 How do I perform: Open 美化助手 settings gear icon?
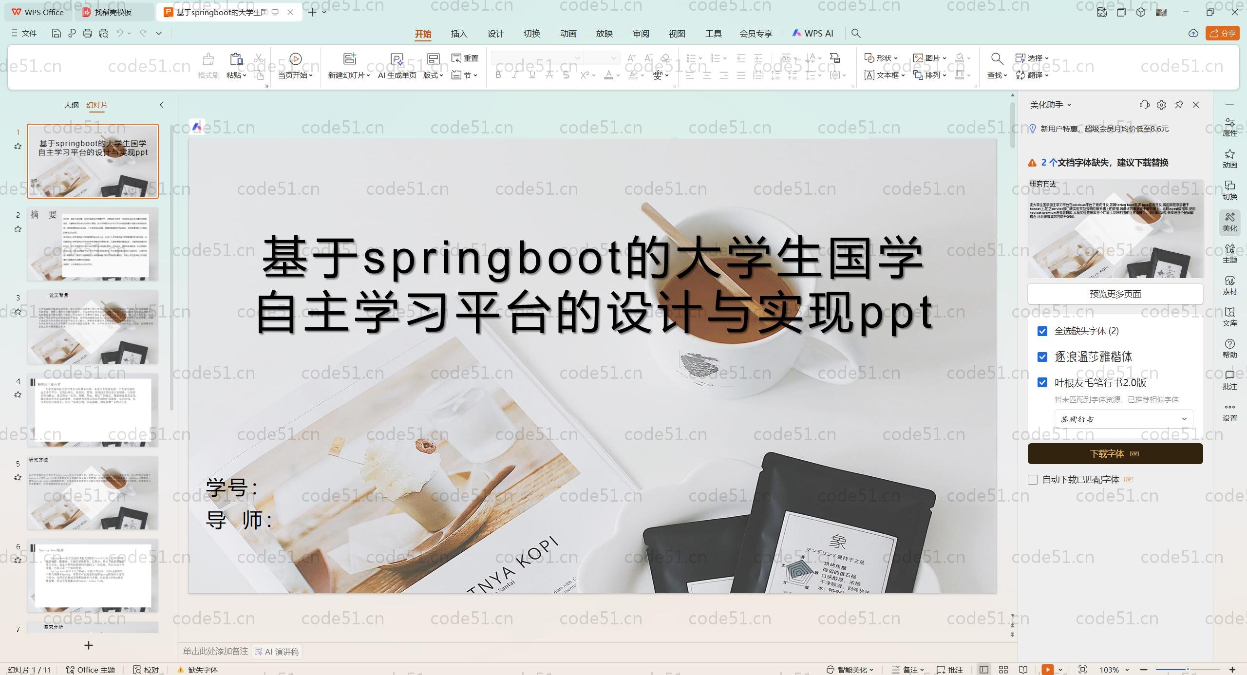1161,105
